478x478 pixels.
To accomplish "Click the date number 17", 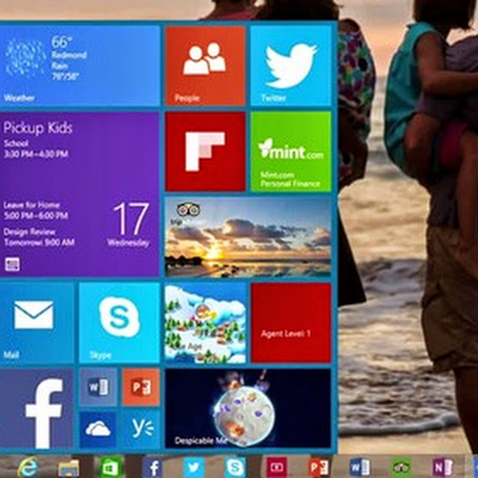I will click(131, 219).
